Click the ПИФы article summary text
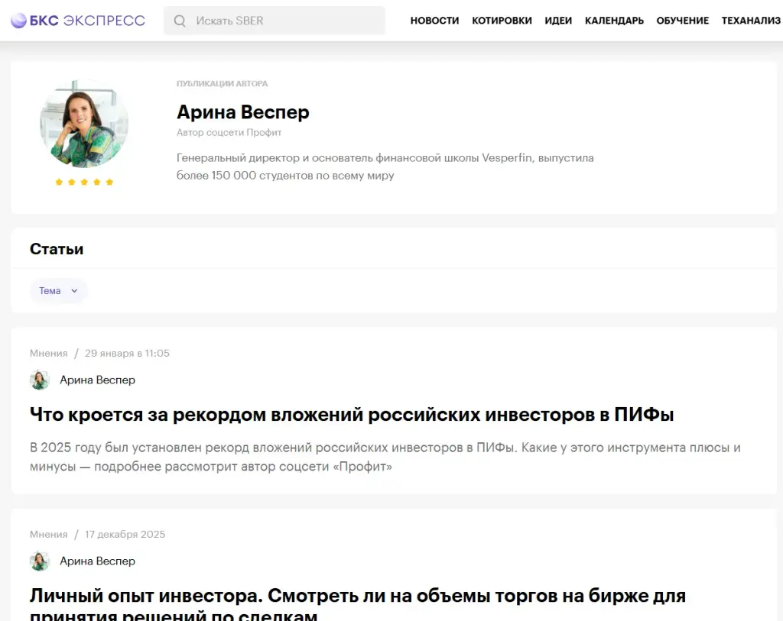The height and width of the screenshot is (621, 783). pyautogui.click(x=385, y=457)
